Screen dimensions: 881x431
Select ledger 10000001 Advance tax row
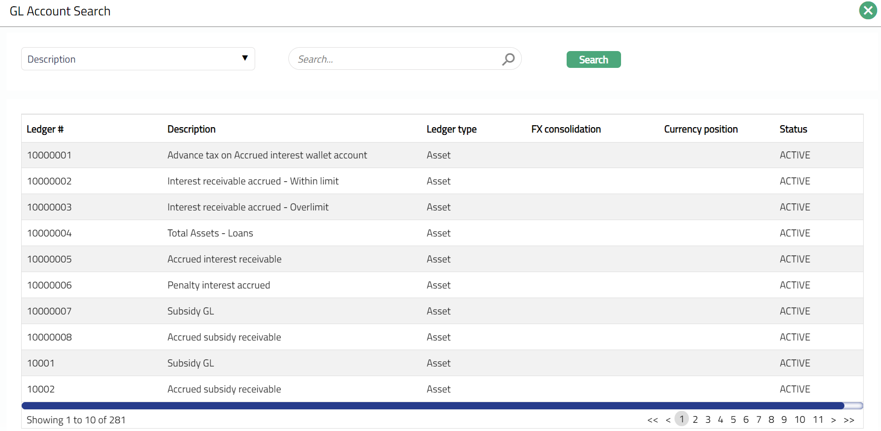tap(267, 155)
